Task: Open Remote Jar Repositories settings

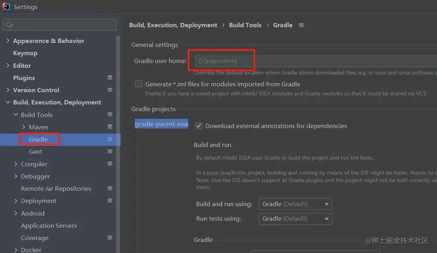Action: click(x=56, y=188)
